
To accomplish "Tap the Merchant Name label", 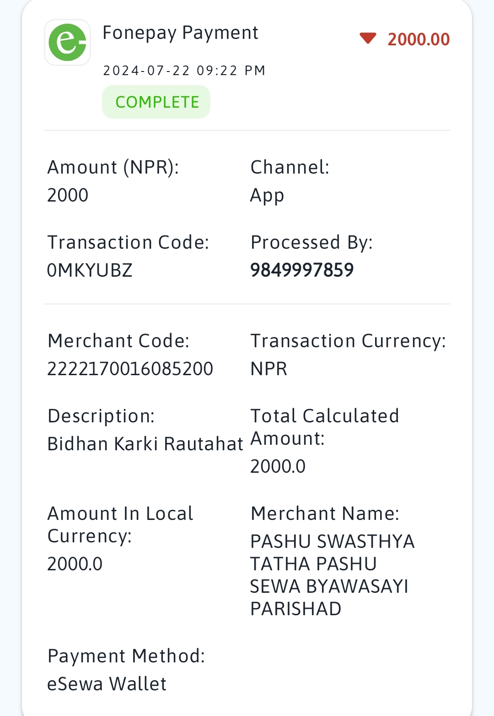I will point(325,514).
